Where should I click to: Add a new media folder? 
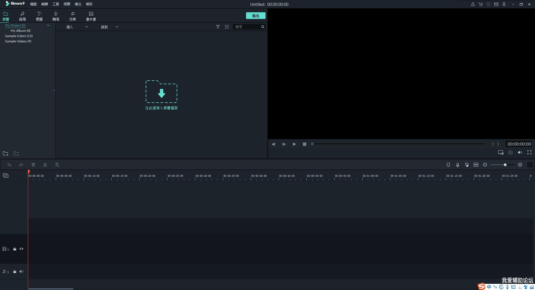6,154
